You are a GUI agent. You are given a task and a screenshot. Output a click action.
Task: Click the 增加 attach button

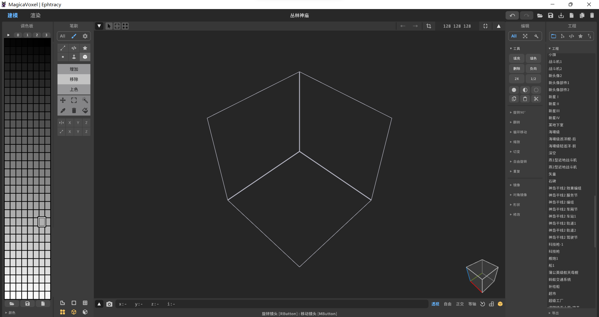(74, 69)
